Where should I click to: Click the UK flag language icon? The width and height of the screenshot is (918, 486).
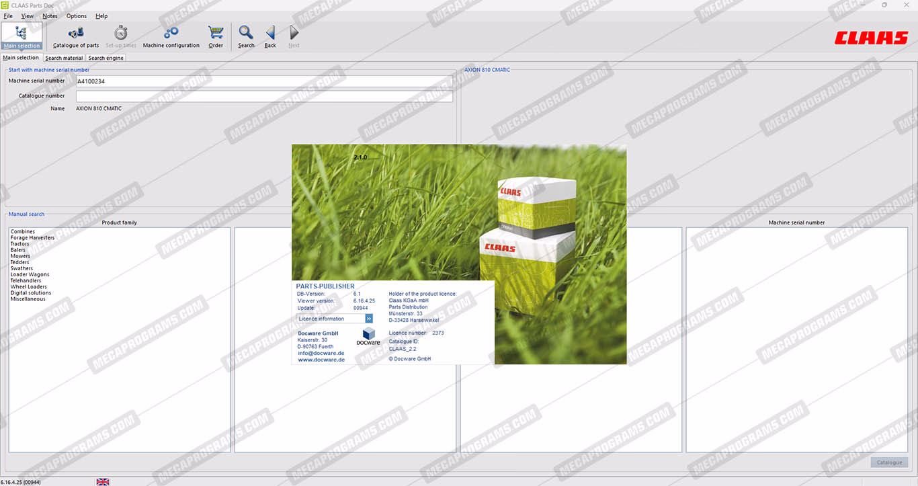coord(103,481)
